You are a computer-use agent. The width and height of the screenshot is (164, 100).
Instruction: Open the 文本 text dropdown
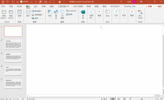tap(116, 14)
